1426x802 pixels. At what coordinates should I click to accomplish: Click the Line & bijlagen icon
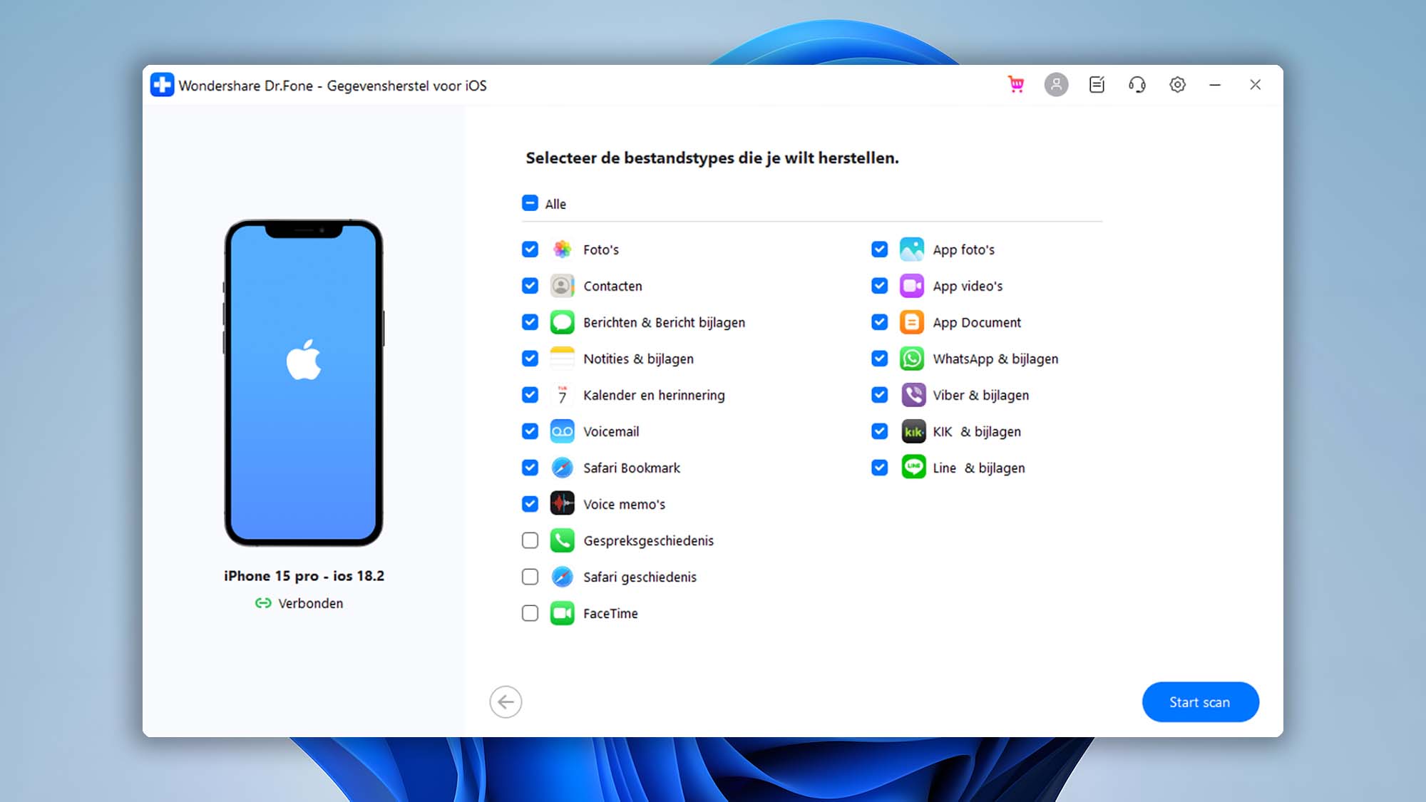[912, 467]
